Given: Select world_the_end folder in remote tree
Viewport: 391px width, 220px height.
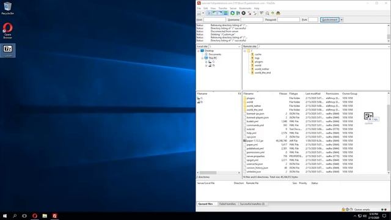Looking at the screenshot, I should (x=263, y=73).
